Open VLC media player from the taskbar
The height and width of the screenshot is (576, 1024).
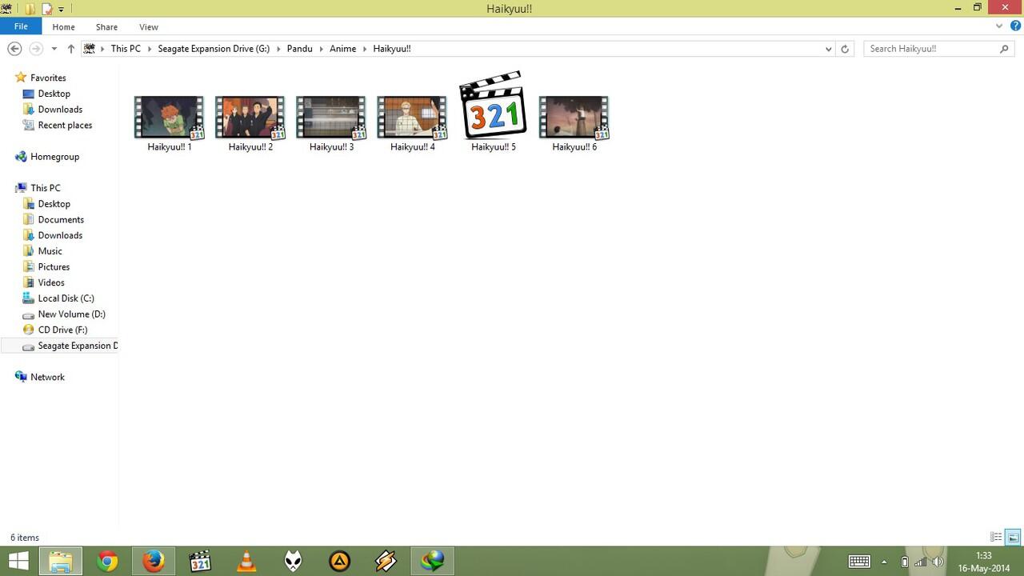246,562
